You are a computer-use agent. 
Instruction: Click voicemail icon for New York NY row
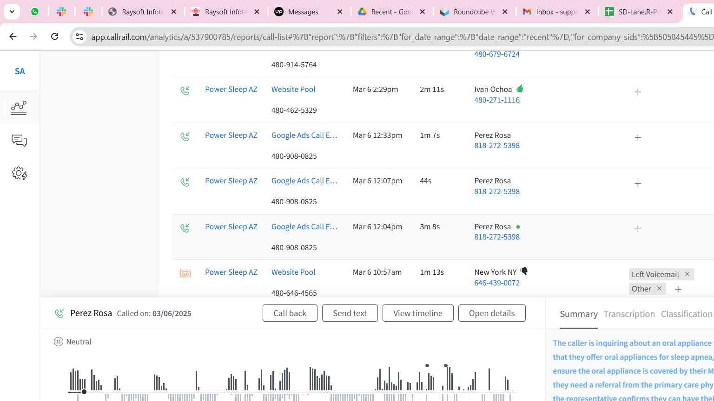pyautogui.click(x=185, y=273)
